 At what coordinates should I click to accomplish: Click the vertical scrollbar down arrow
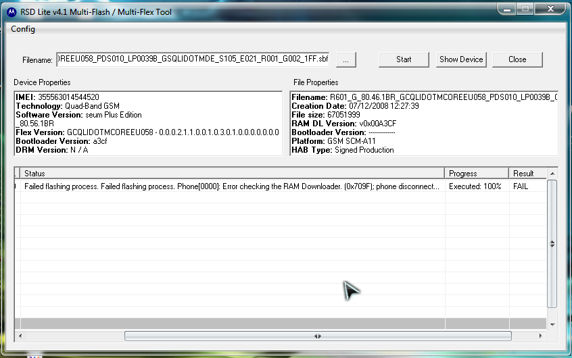pyautogui.click(x=552, y=324)
